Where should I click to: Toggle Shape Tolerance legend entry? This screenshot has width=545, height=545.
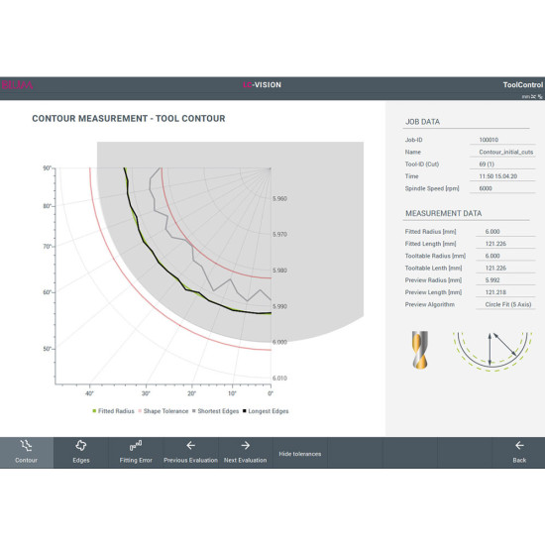click(x=163, y=411)
